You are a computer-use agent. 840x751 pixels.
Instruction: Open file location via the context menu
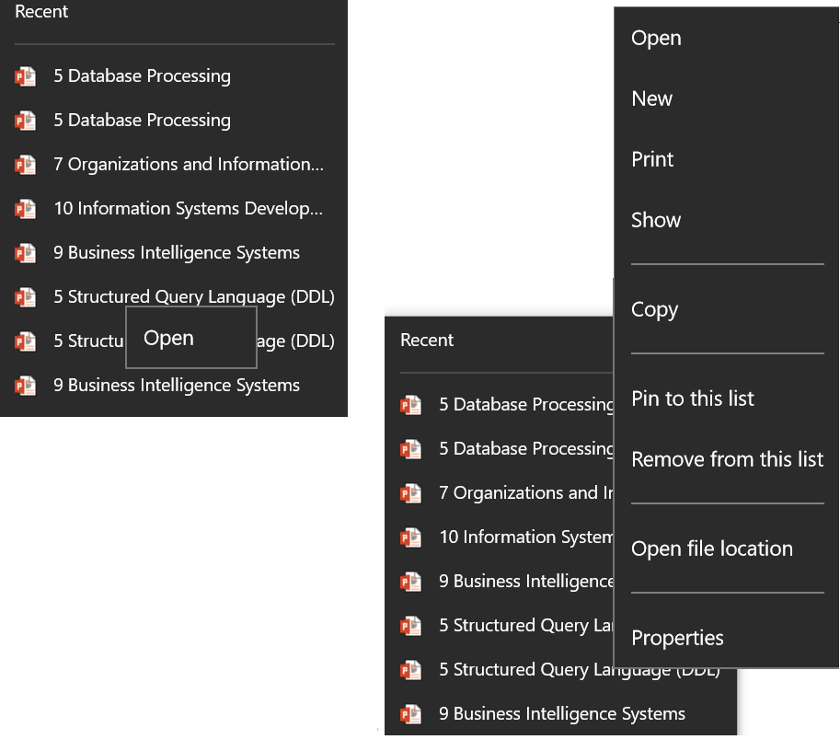[712, 548]
